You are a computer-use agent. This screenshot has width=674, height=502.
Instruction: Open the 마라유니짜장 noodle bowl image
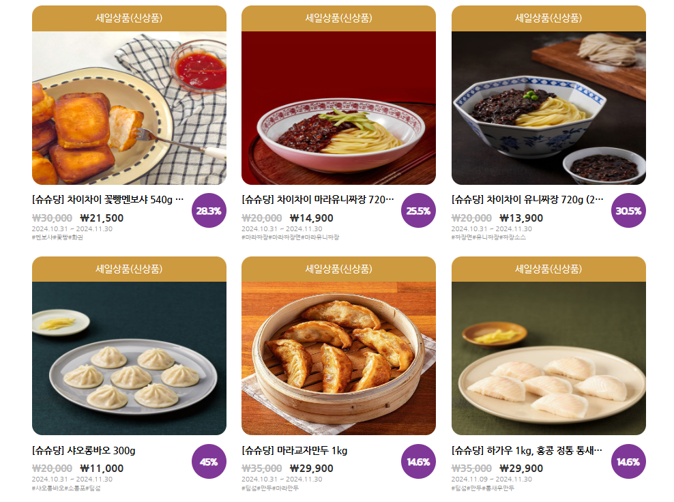339,108
